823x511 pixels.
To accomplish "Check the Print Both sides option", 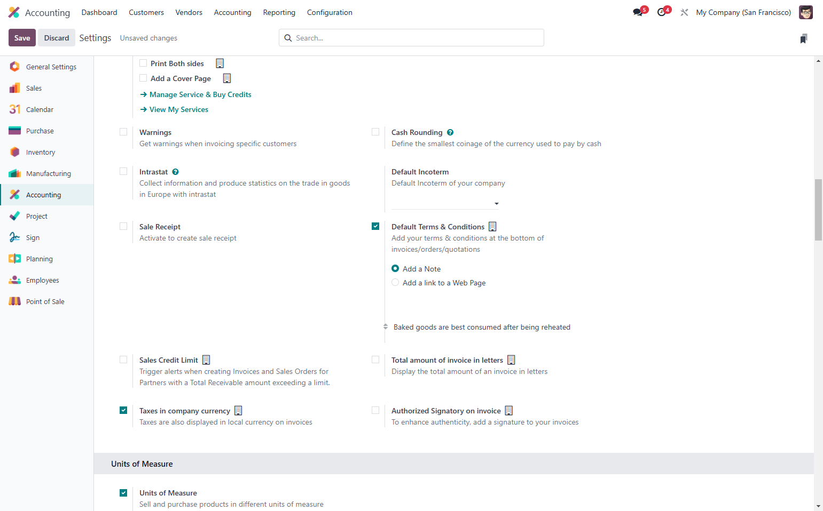I will 143,63.
